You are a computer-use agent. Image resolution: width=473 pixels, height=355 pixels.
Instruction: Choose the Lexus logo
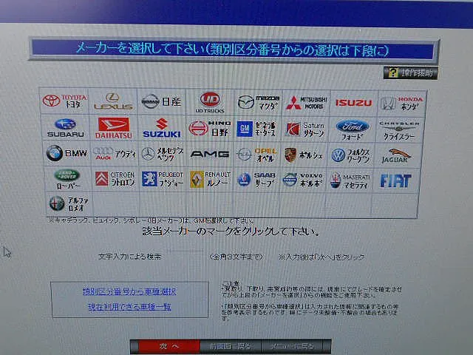[113, 101]
